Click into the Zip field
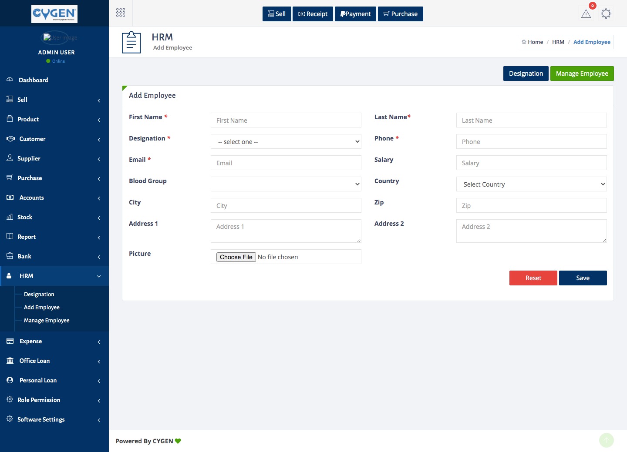Viewport: 627px width, 452px height. coord(532,205)
